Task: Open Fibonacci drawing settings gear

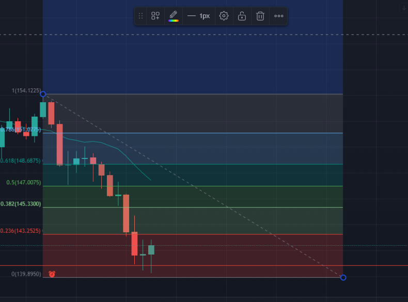Action: [x=224, y=16]
